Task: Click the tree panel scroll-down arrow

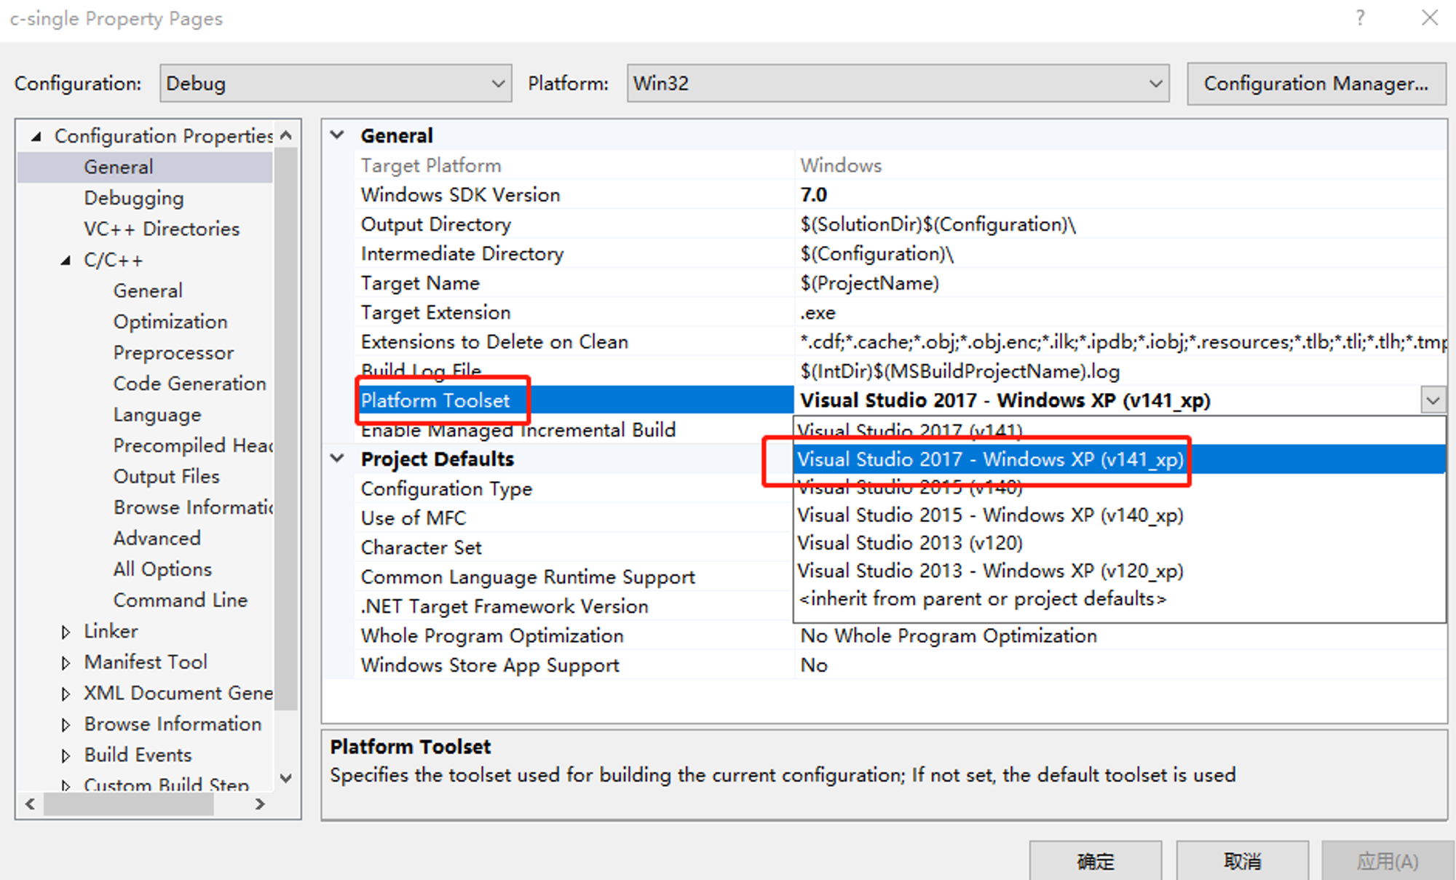Action: click(x=286, y=778)
